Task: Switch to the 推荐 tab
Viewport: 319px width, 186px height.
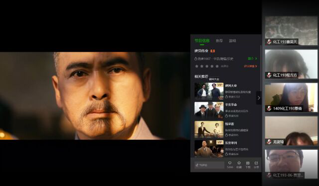Action: (219, 41)
